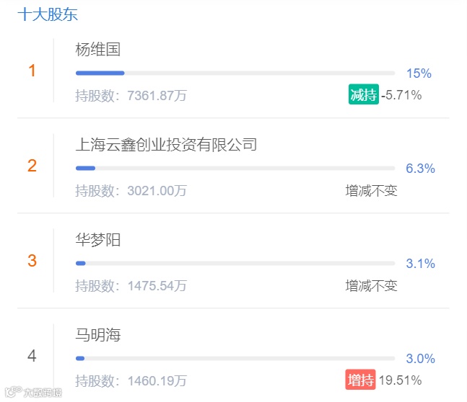
Task: Click the green 减持 badge
Action: (x=364, y=94)
